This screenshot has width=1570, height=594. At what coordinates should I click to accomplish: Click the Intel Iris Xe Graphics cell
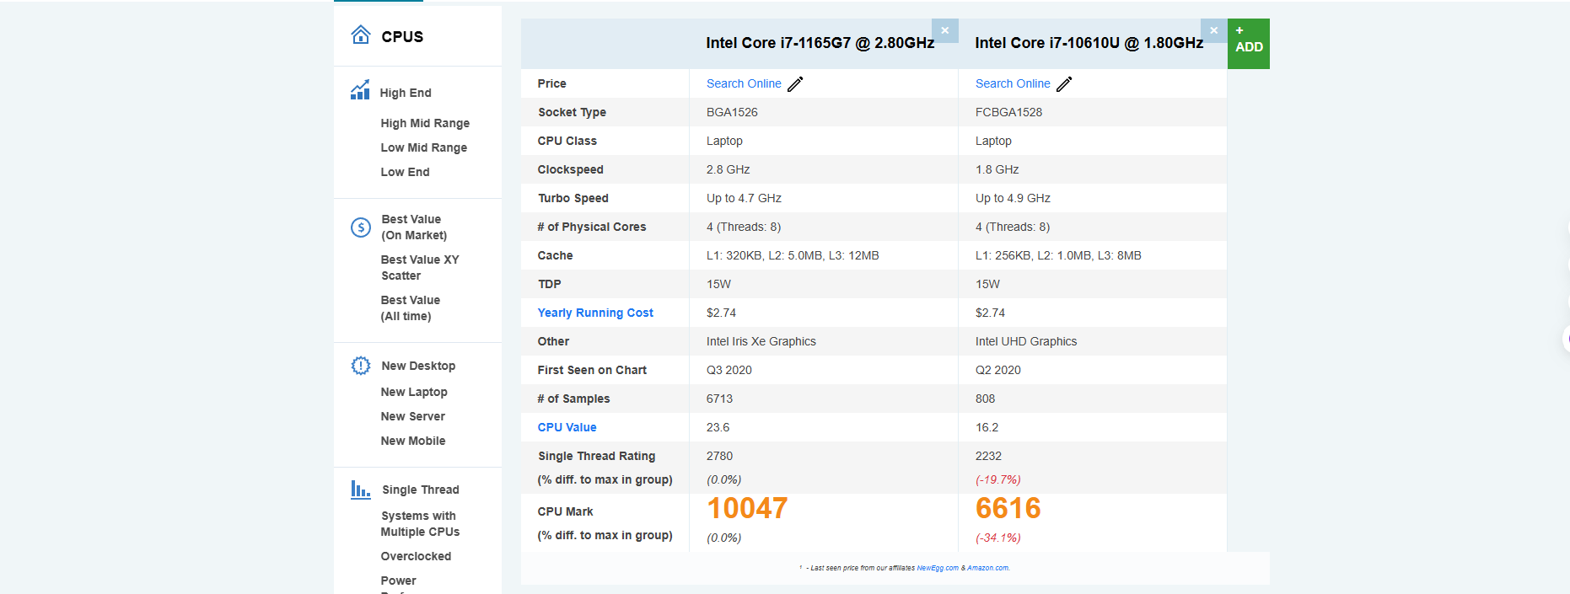tap(761, 341)
